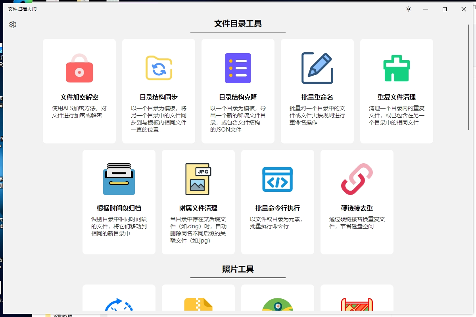476x317 pixels.
Task: Open the 目录结构克隆 card title
Action: [238, 97]
